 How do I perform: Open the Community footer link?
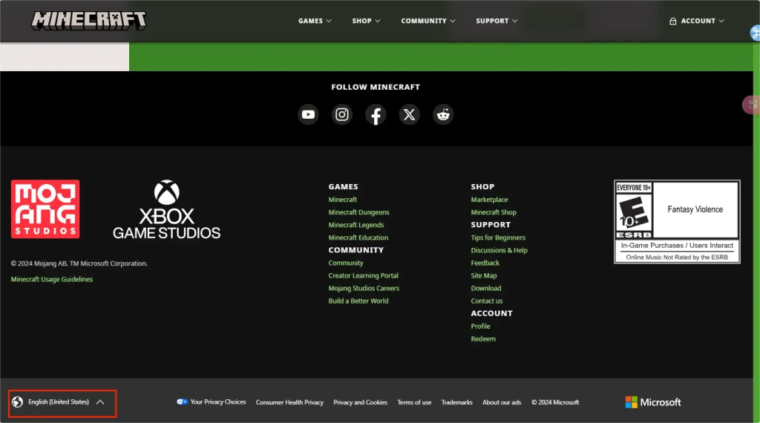[346, 263]
